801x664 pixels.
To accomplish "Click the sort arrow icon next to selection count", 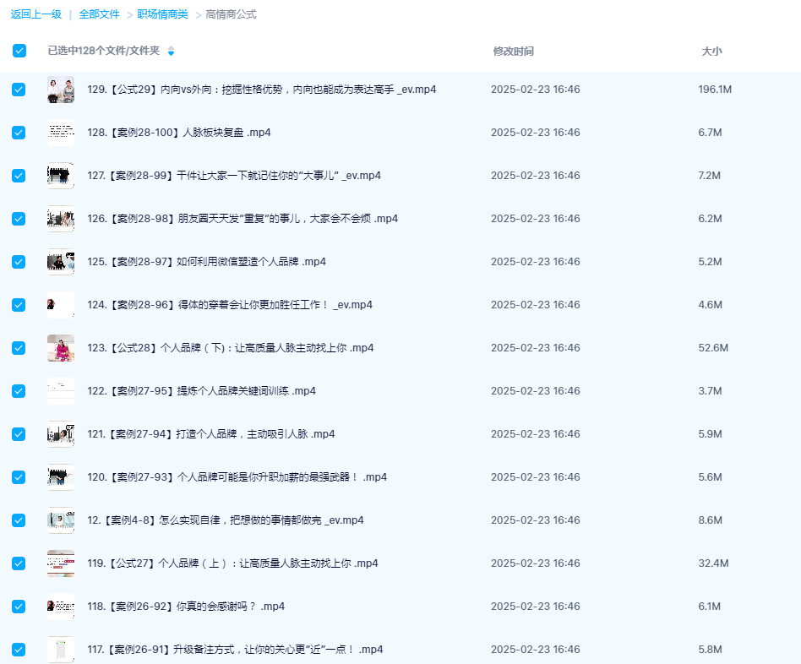I will point(171,52).
